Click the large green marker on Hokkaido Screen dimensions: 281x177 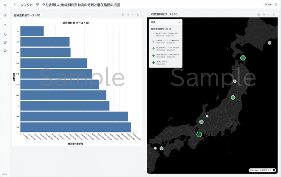(x=243, y=58)
